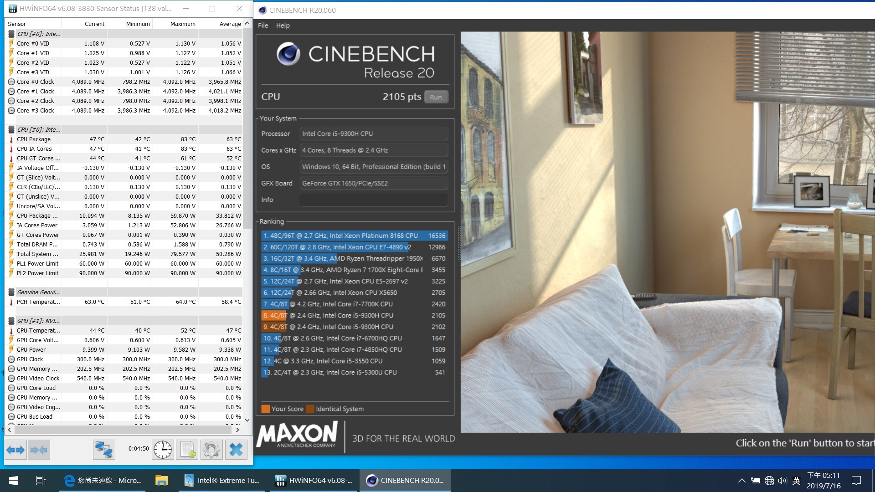
Task: Switch to CINEBENCH R20 taskbar item
Action: (405, 481)
